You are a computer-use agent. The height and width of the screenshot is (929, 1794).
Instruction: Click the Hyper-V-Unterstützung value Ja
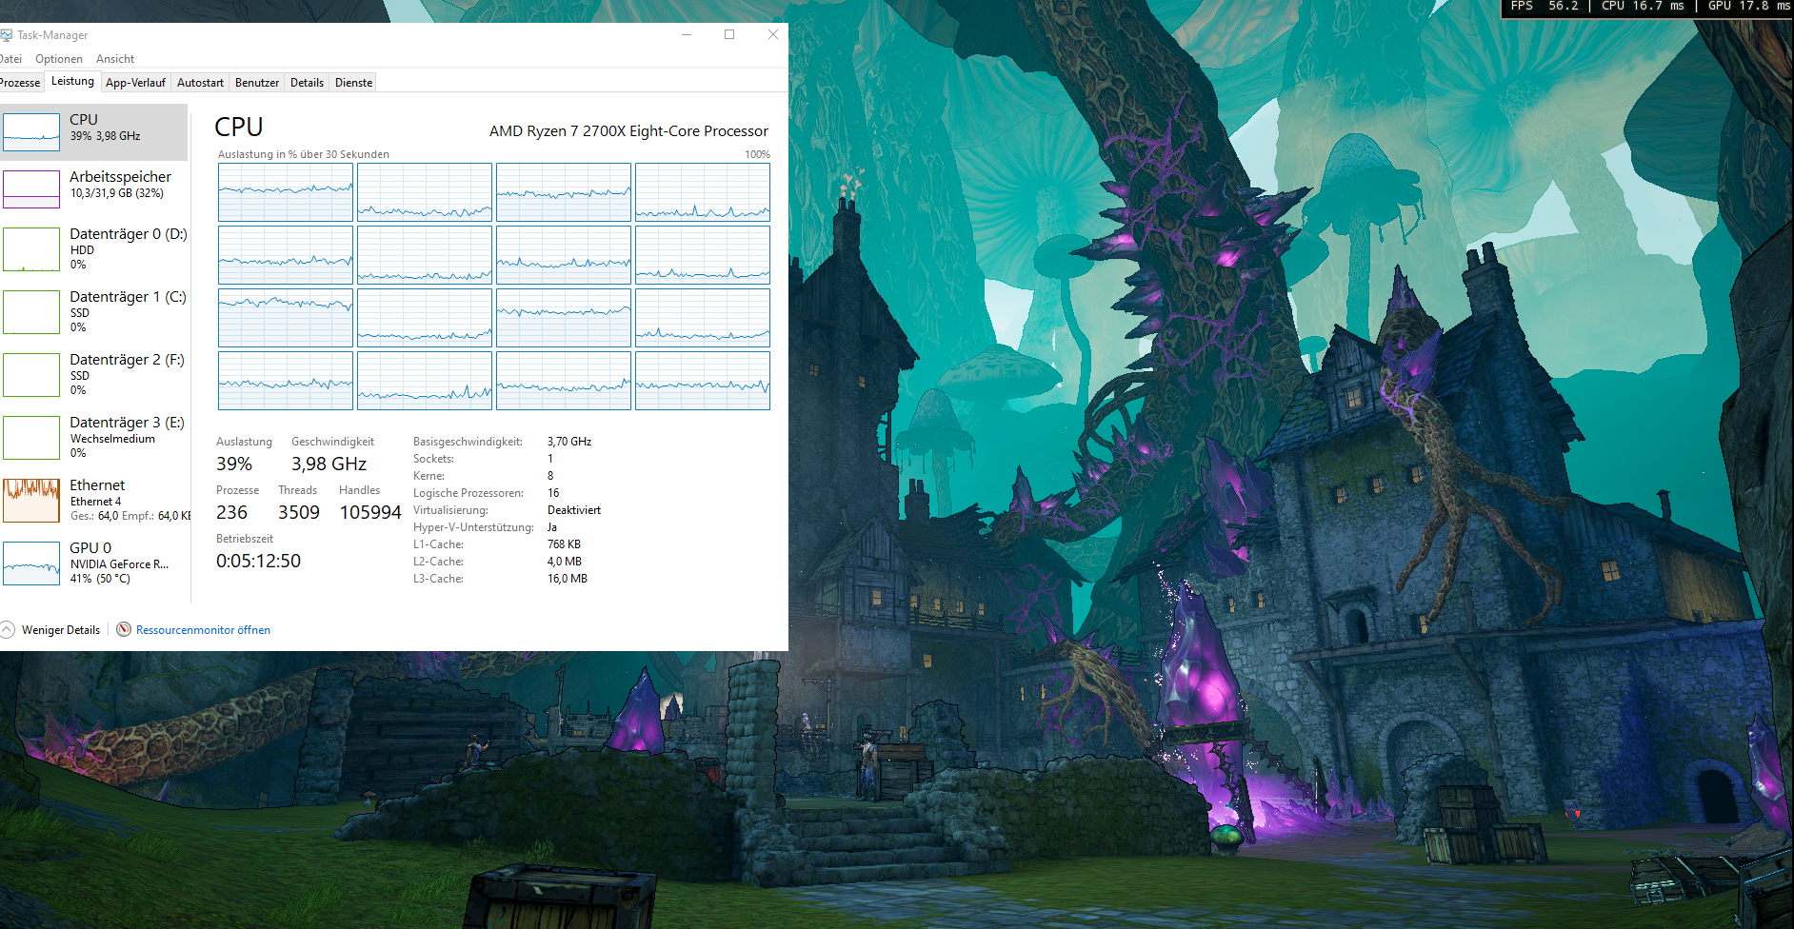pyautogui.click(x=552, y=527)
